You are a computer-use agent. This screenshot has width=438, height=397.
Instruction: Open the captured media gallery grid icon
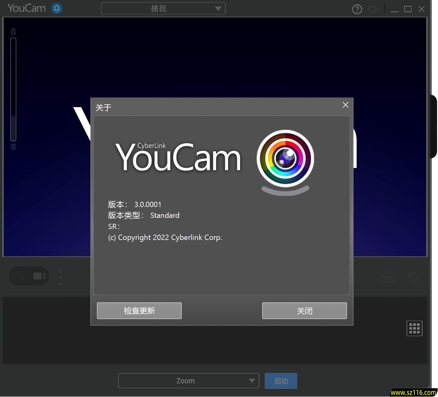[414, 328]
